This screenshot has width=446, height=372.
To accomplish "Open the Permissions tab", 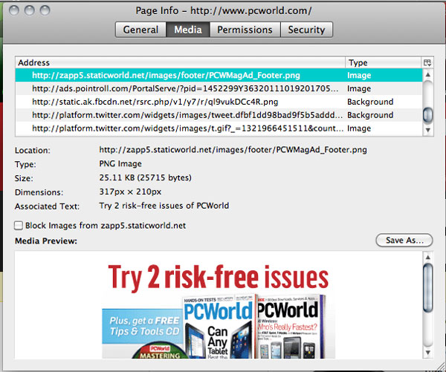I will coord(245,30).
